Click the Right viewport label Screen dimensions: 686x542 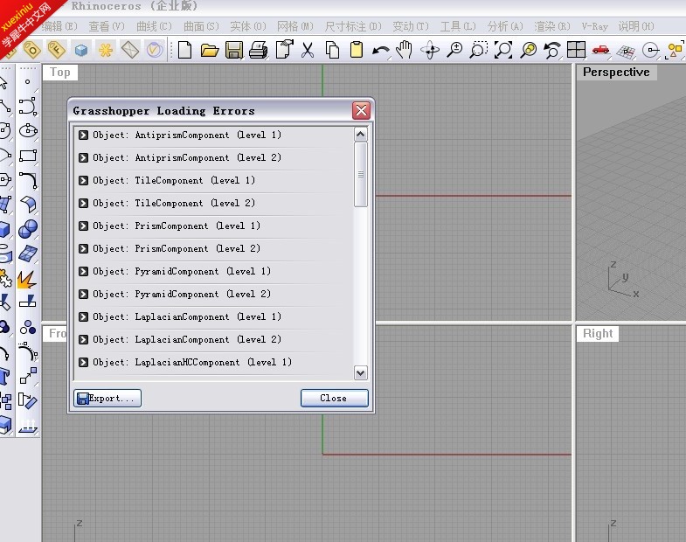598,334
